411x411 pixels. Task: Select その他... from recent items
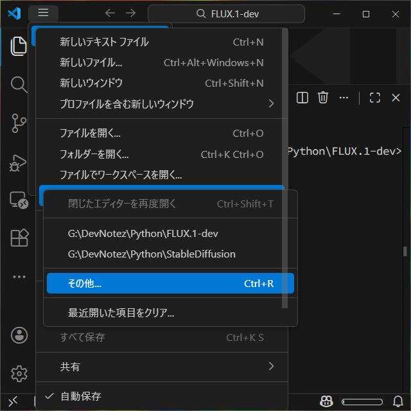point(170,283)
